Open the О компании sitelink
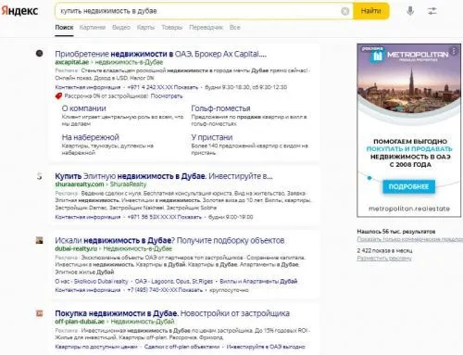This screenshot has height=355, width=463. [x=83, y=108]
